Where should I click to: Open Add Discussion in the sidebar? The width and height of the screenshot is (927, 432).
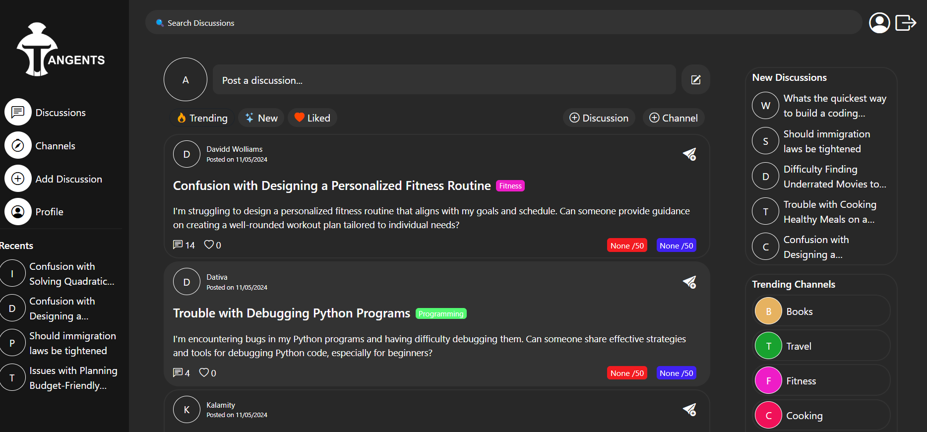54,179
